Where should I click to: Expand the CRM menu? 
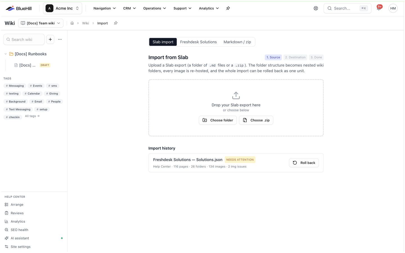(129, 8)
